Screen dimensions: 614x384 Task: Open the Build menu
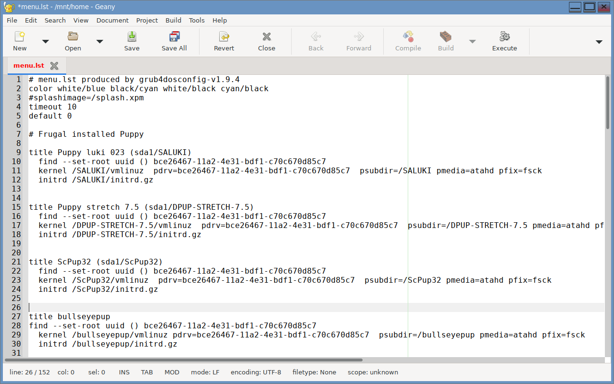click(x=173, y=20)
